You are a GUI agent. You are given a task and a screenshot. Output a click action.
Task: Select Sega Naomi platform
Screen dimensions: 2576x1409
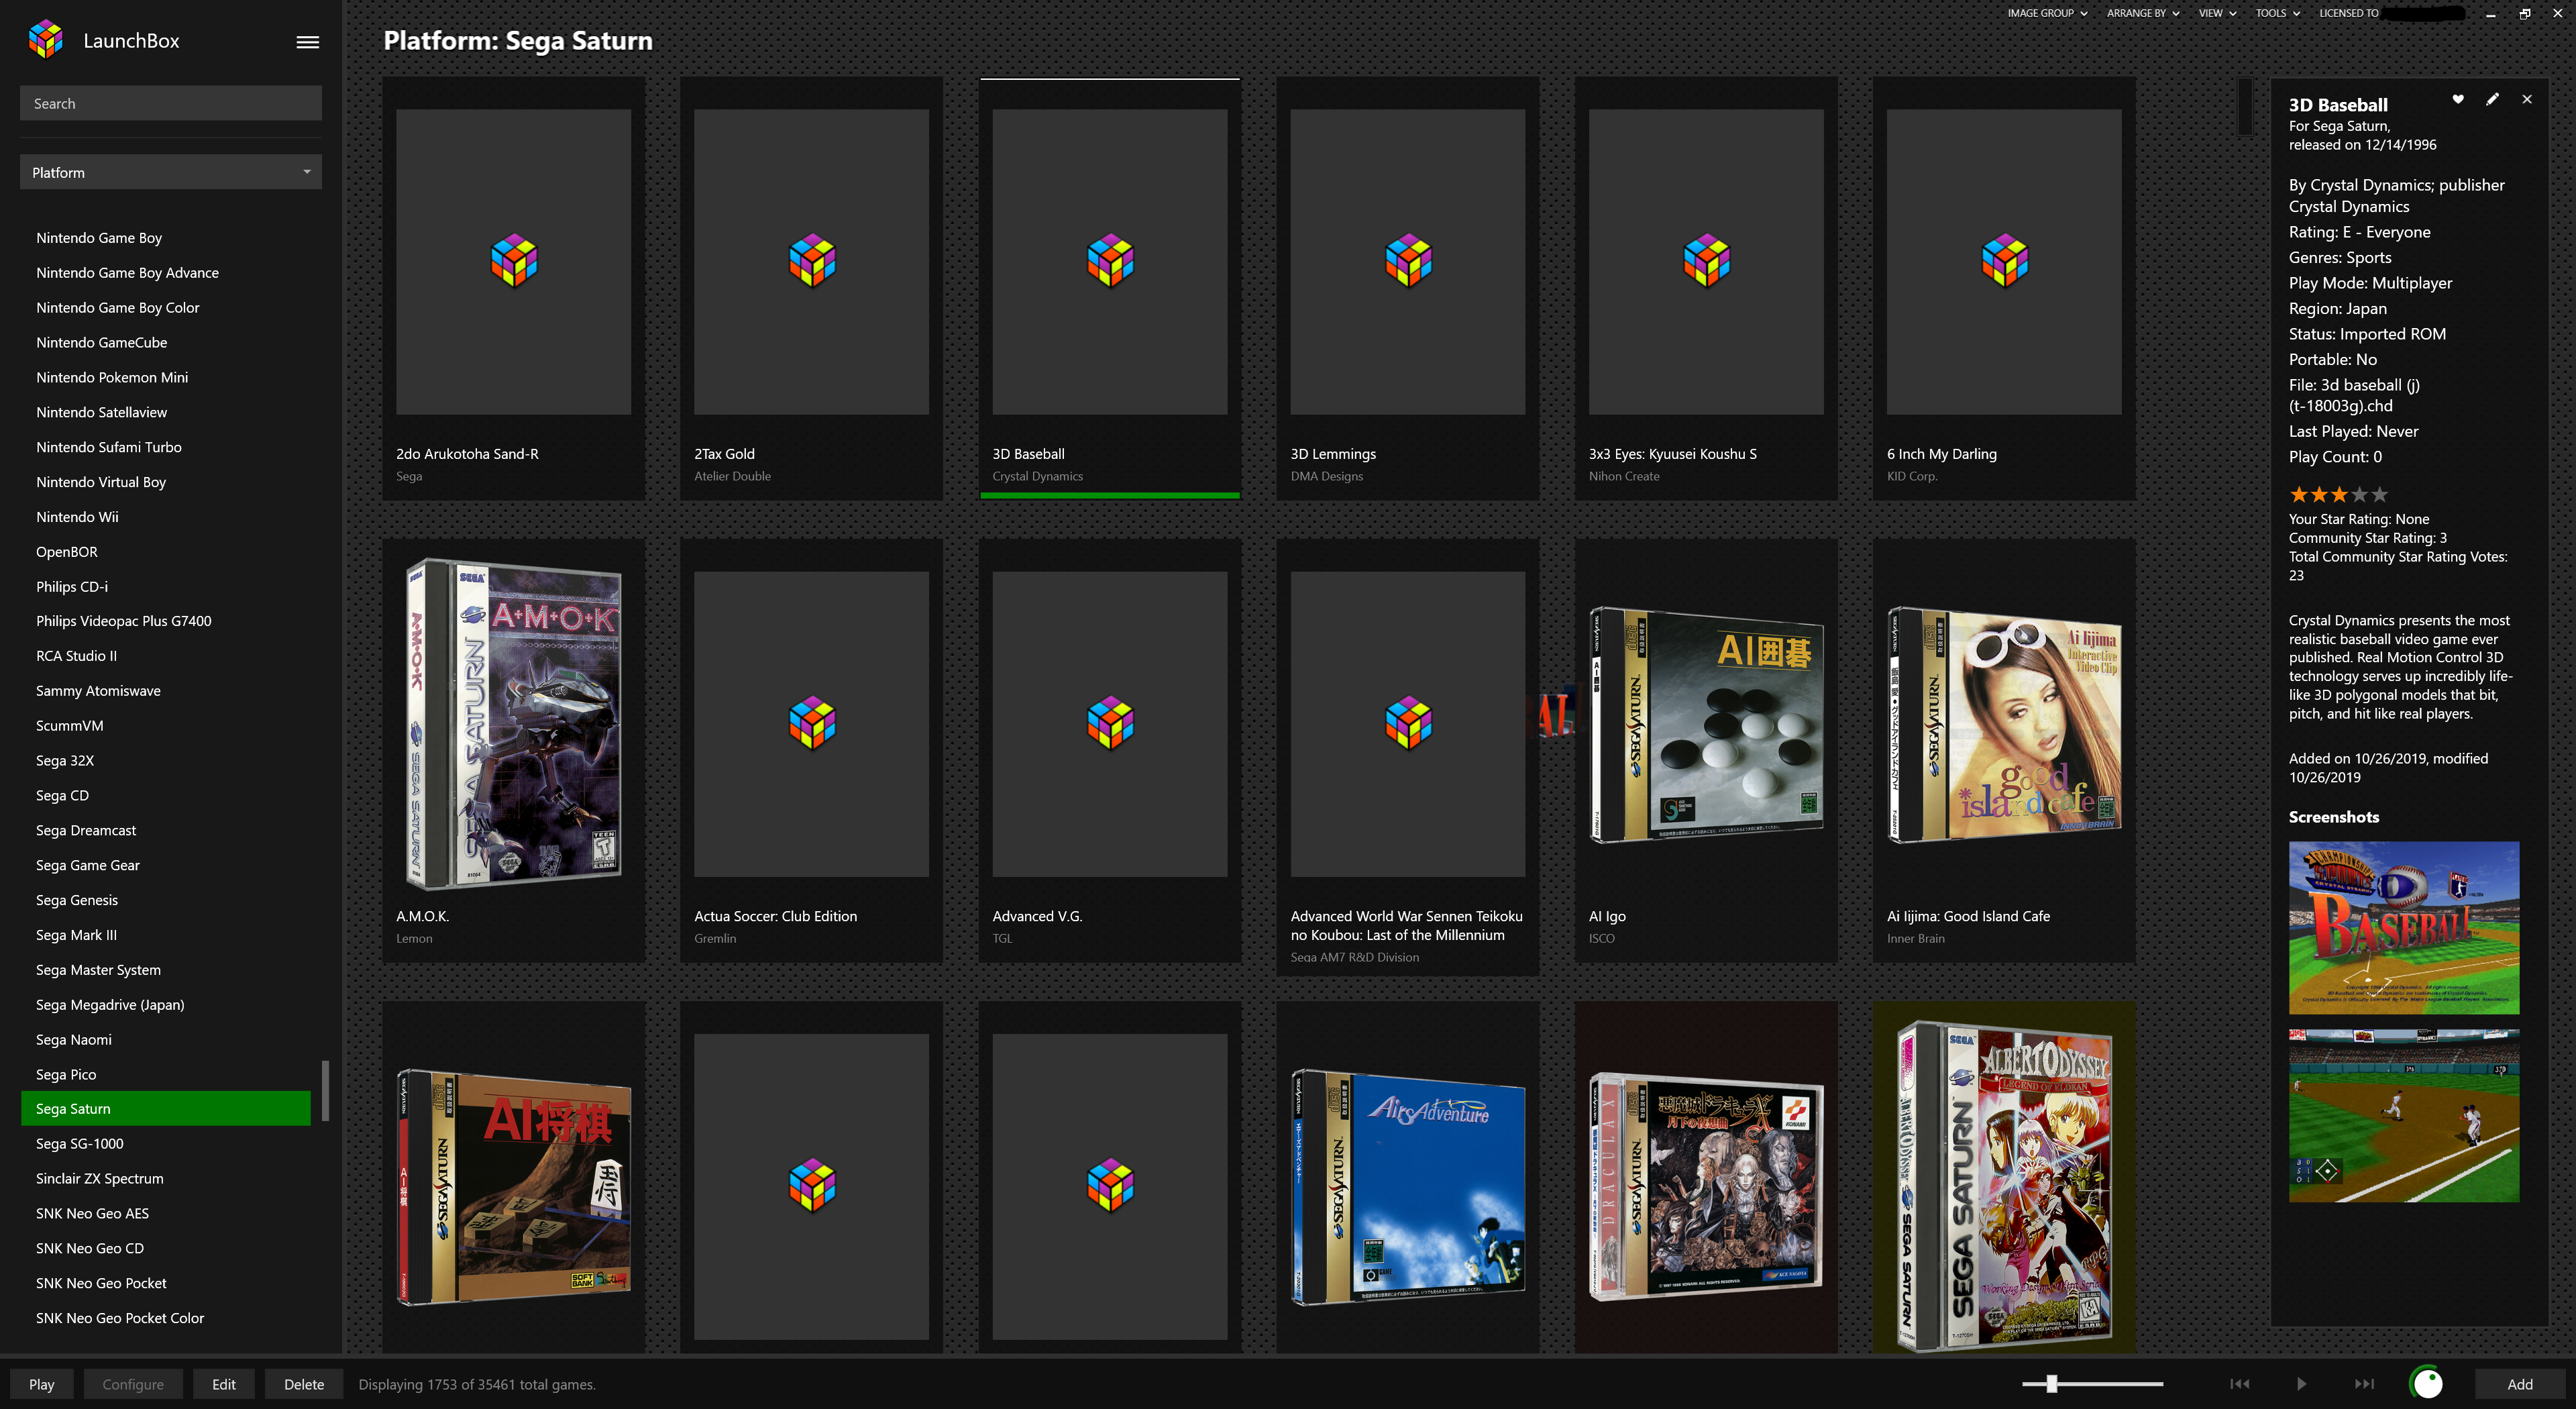(x=74, y=1040)
